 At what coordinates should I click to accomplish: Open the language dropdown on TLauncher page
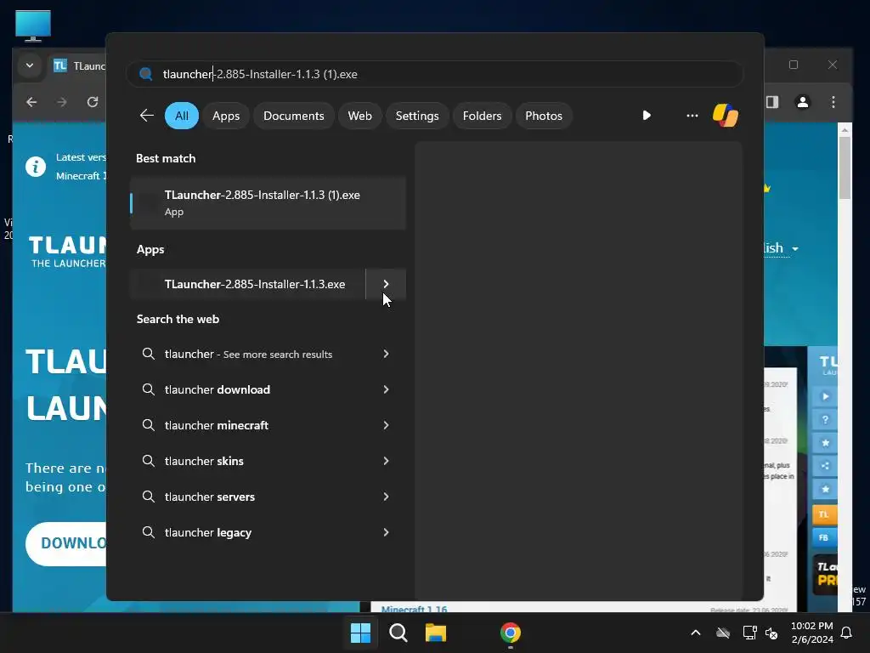(782, 248)
